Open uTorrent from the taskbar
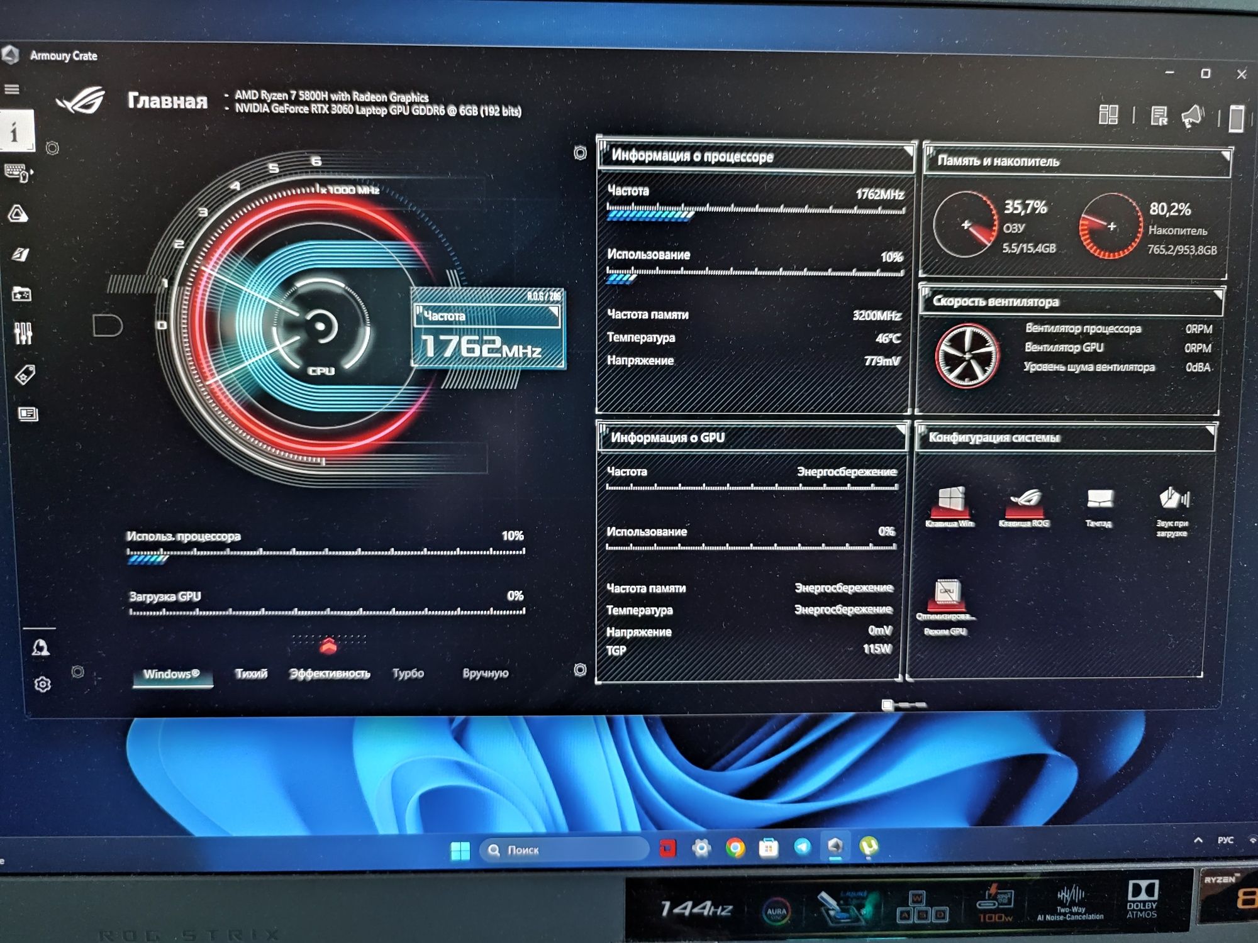 pos(869,846)
